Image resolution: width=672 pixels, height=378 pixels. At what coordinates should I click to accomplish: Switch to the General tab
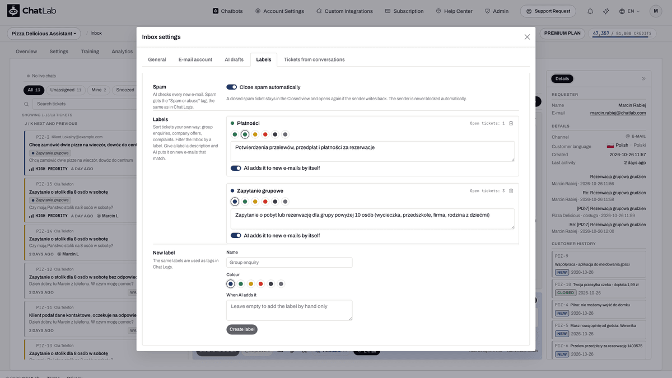click(x=157, y=59)
